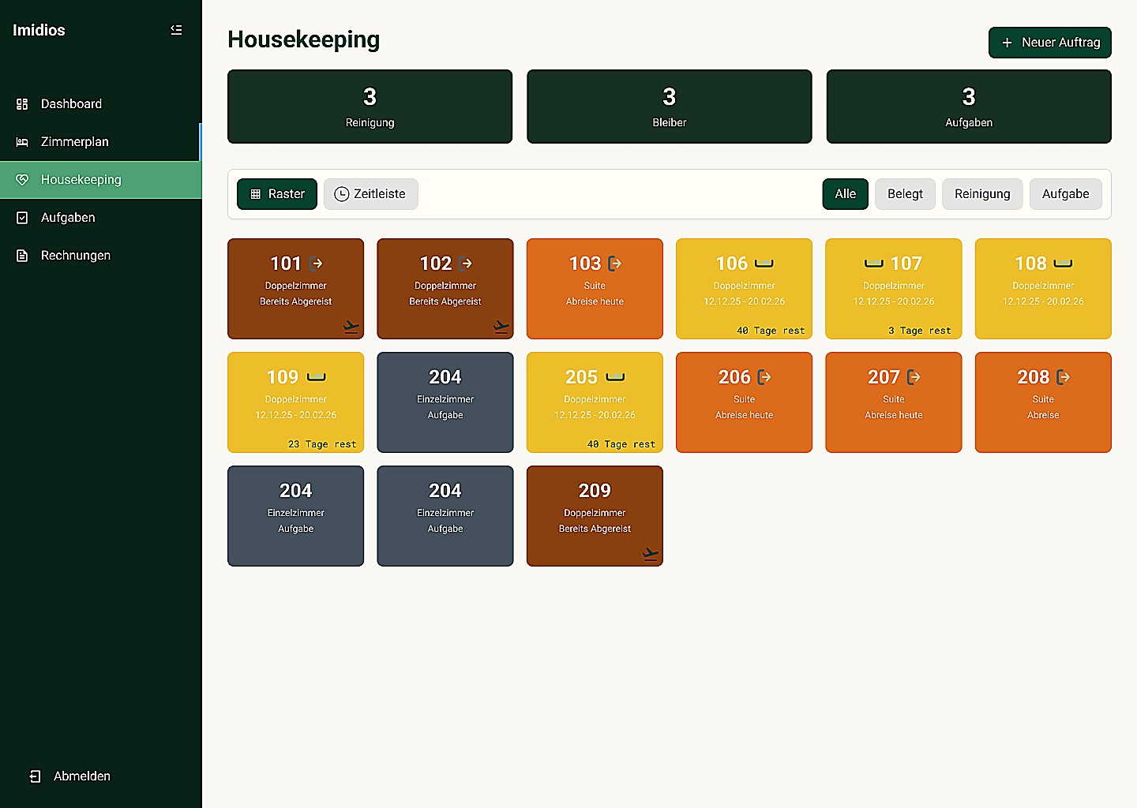This screenshot has height=808, width=1137.
Task: Click the bed icon beside room number 109
Action: tap(316, 377)
